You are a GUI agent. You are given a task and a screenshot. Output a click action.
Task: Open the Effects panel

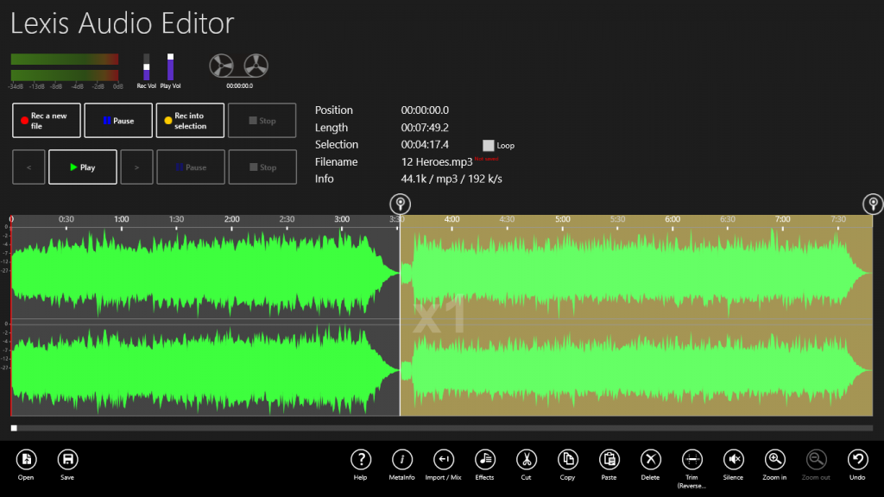pyautogui.click(x=484, y=460)
